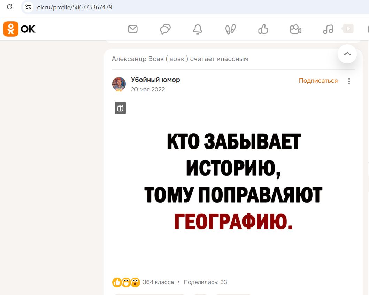The height and width of the screenshot is (295, 369).
Task: Open Discussions chat bubbles icon
Action: click(165, 29)
